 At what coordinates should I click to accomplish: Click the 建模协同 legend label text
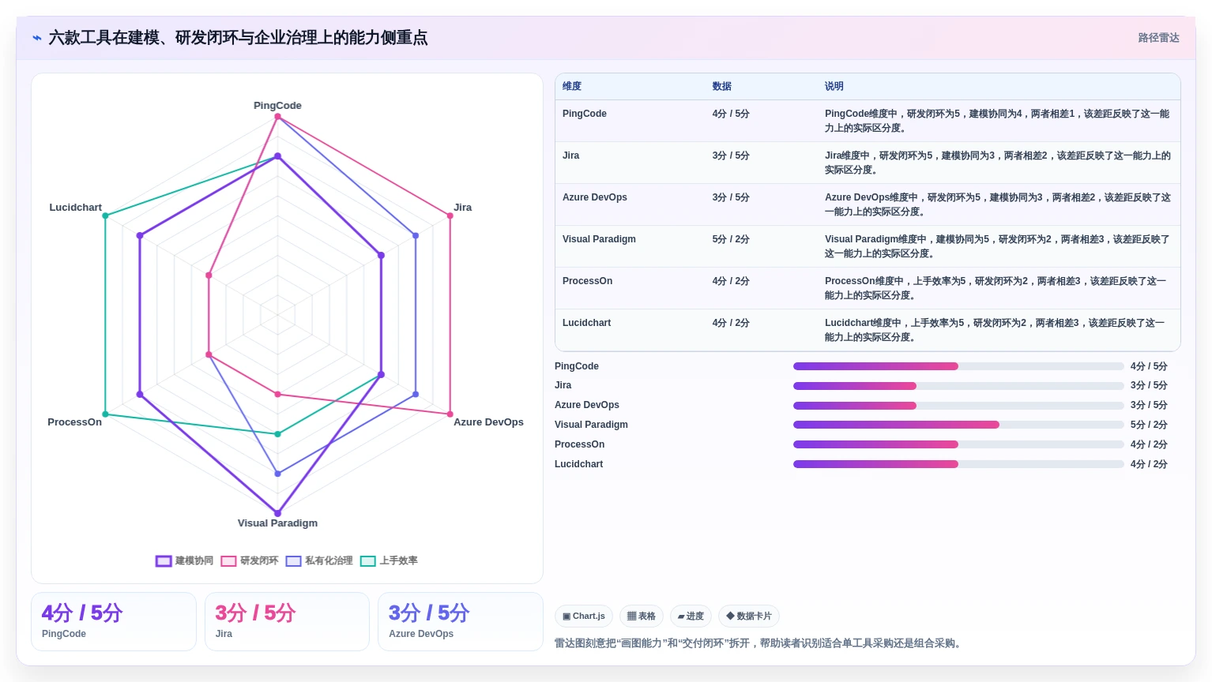tap(194, 560)
